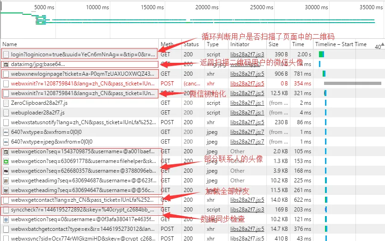Open libs28a2f7.js:1 initiator of webuploader28a2f7.js
The width and height of the screenshot is (385, 241).
coord(247,113)
